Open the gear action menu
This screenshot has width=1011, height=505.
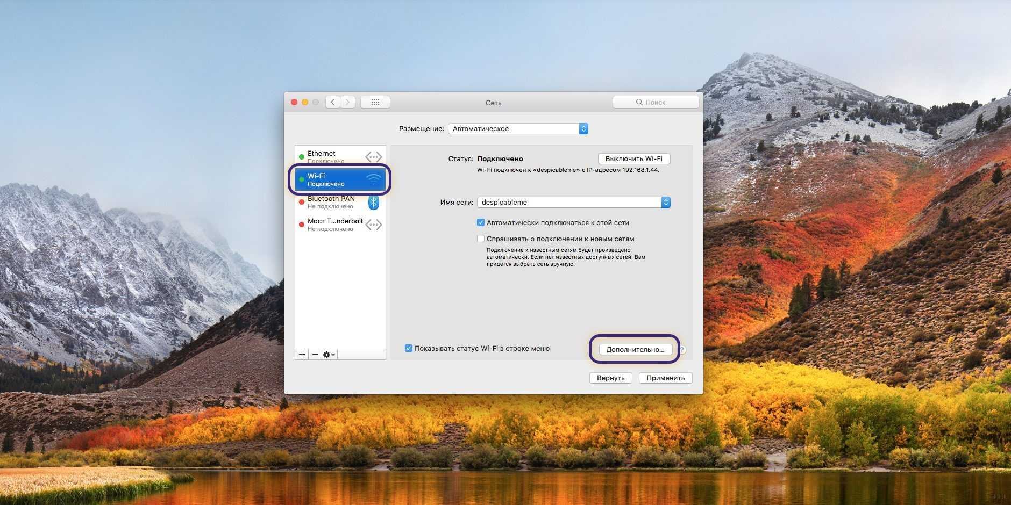(329, 354)
